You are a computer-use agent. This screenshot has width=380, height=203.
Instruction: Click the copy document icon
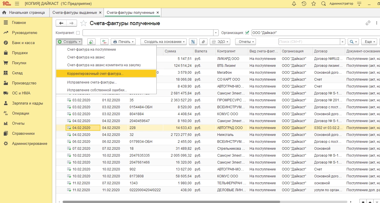pos(91,42)
